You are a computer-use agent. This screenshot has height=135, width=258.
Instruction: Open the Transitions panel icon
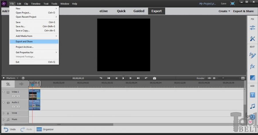(x=252, y=78)
